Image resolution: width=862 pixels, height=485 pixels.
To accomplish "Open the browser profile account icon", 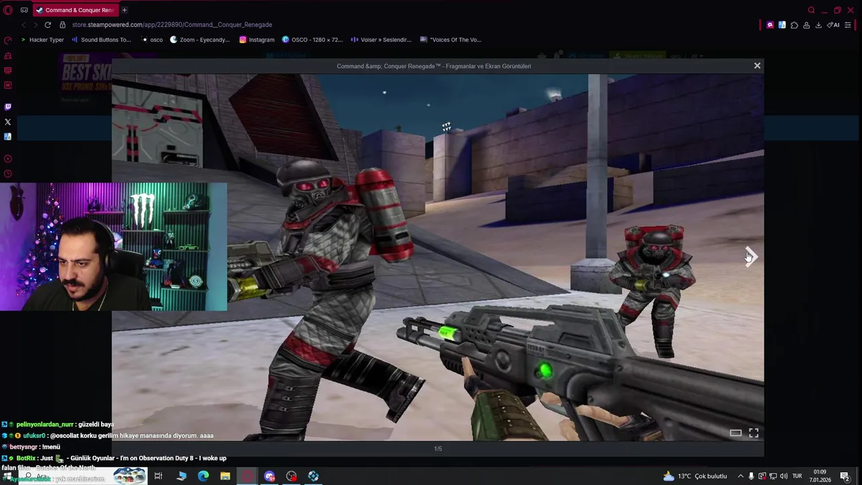I will (806, 25).
